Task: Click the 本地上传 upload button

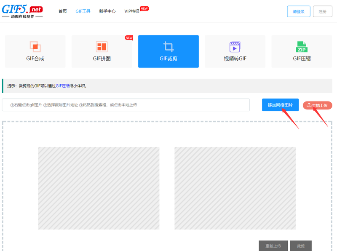Action: (318, 105)
